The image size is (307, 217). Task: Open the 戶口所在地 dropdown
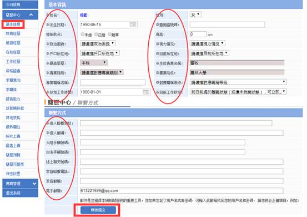point(100,53)
